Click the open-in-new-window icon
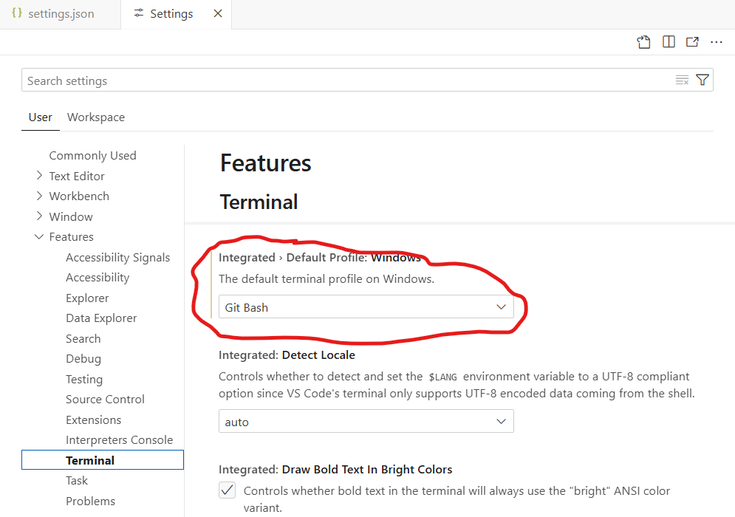The height and width of the screenshot is (517, 735). (x=692, y=42)
